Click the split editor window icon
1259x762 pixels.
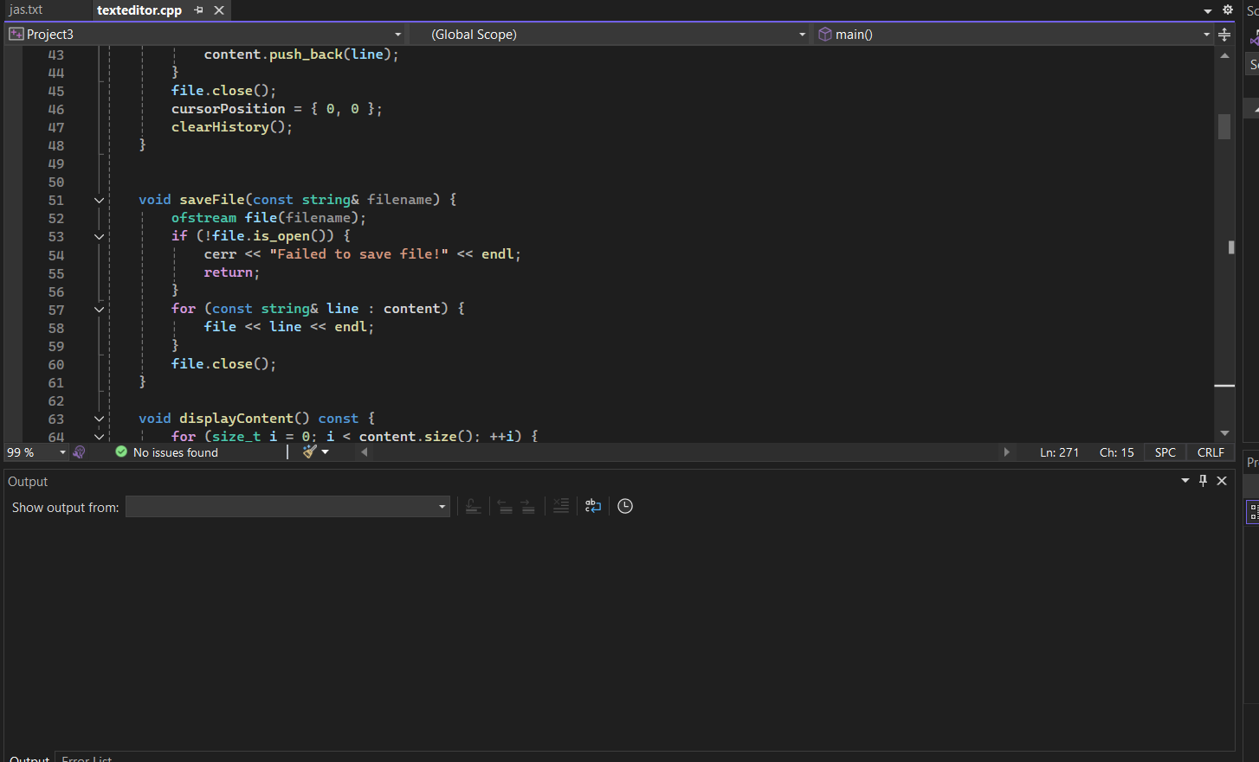tap(1224, 35)
